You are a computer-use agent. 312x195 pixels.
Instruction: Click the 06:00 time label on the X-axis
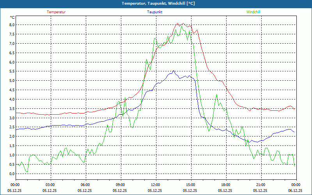point(85,185)
